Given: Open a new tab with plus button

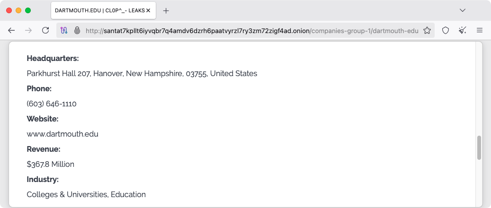Looking at the screenshot, I should pyautogui.click(x=166, y=10).
